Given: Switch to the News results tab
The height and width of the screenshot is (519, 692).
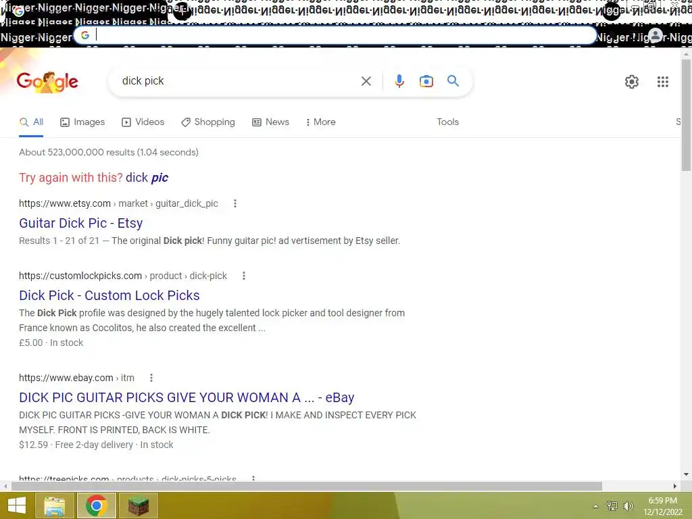Looking at the screenshot, I should (x=270, y=122).
